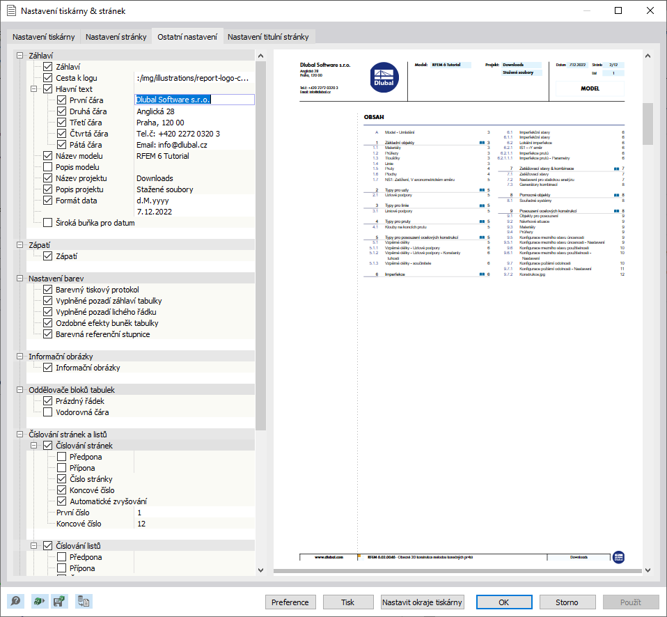The height and width of the screenshot is (617, 667).
Task: Enable the Vodorovná čára checkbox
Action: (47, 412)
